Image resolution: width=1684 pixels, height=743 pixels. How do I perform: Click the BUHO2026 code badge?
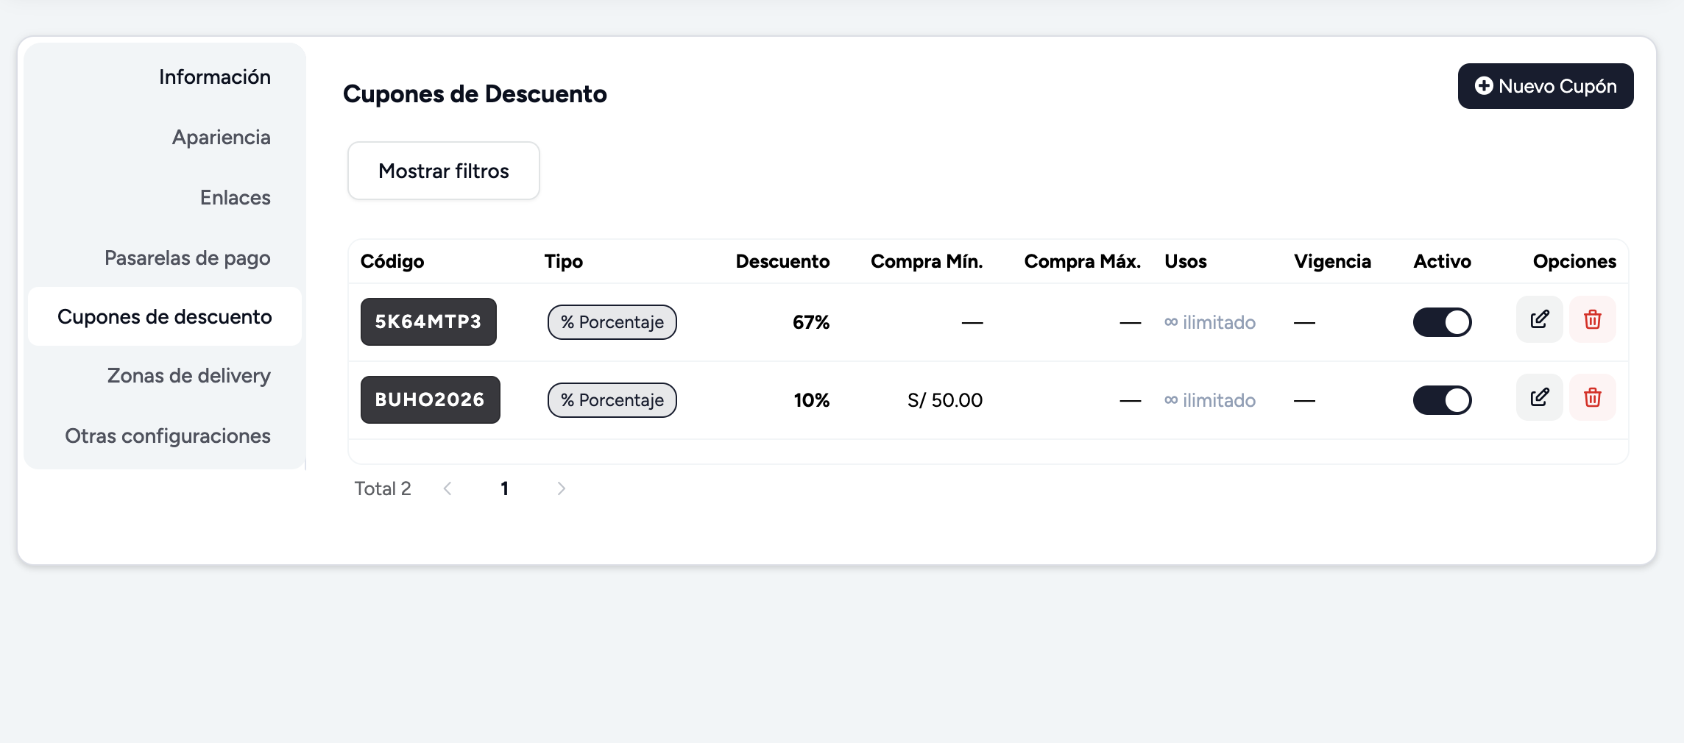pyautogui.click(x=431, y=399)
